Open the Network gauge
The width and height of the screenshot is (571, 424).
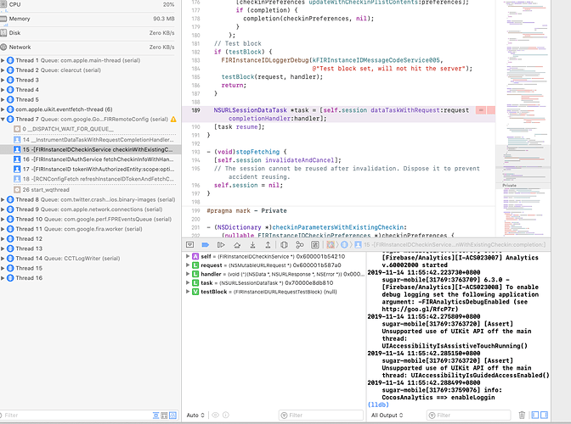click(88, 47)
